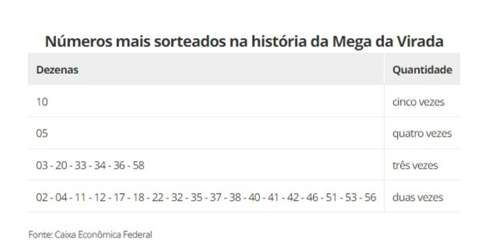Click the cell showing dezena 05
The width and height of the screenshot is (481, 250).
(42, 133)
